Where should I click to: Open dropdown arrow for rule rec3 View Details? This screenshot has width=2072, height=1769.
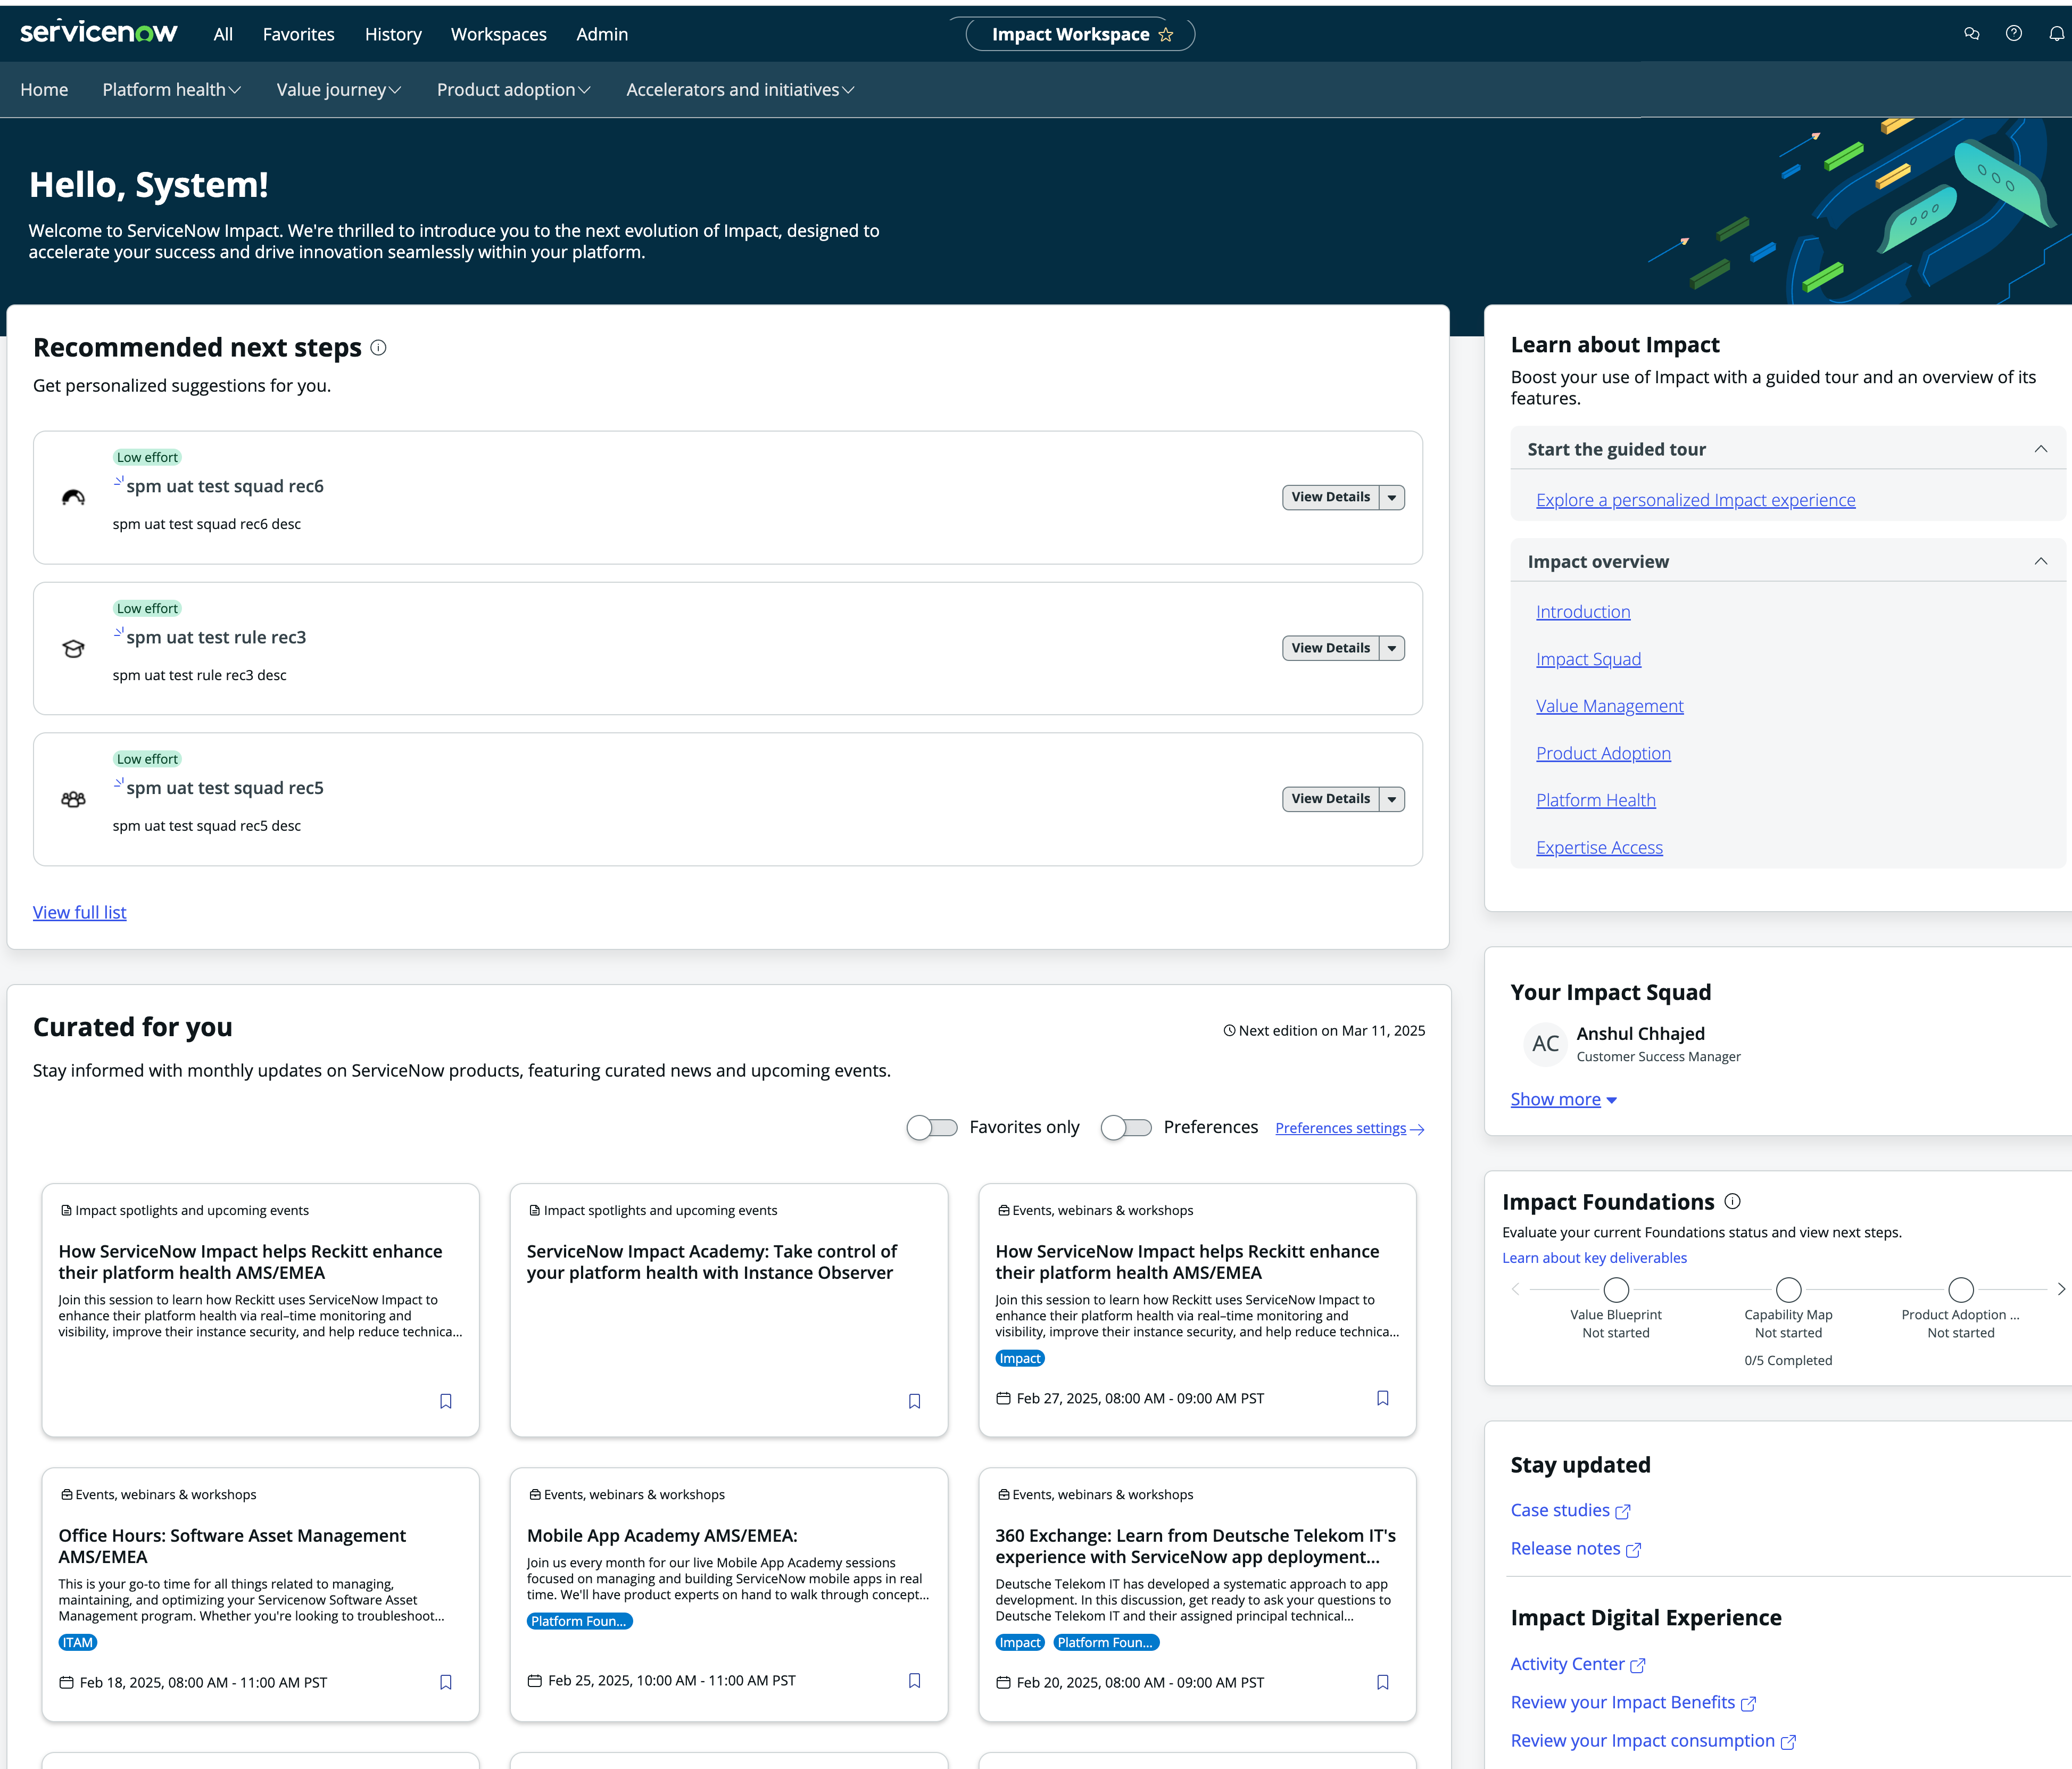[1392, 648]
